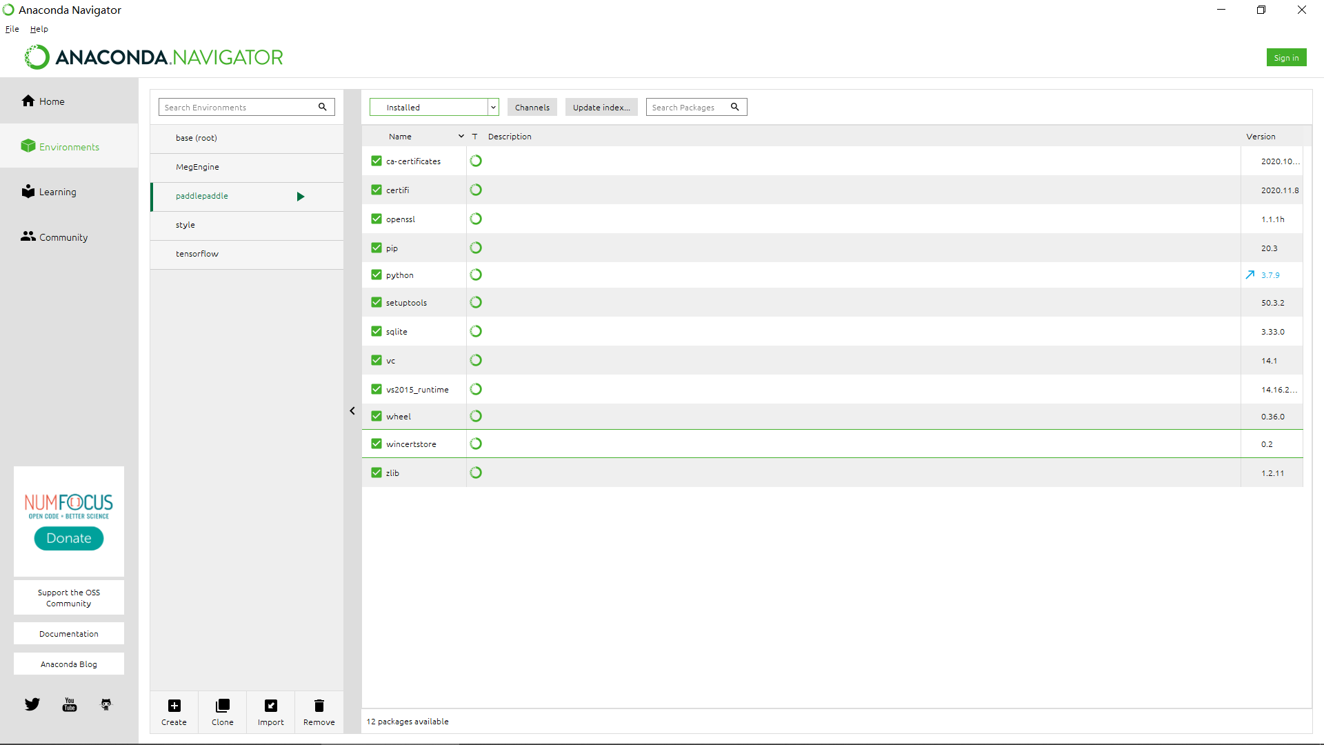1324x745 pixels.
Task: Click the Channels button
Action: coord(532,108)
